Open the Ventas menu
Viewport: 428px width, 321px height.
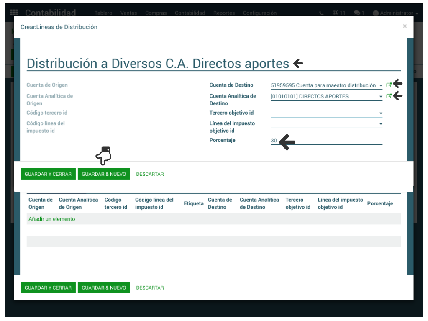(x=128, y=13)
